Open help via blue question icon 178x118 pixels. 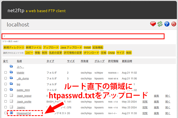click(x=167, y=24)
